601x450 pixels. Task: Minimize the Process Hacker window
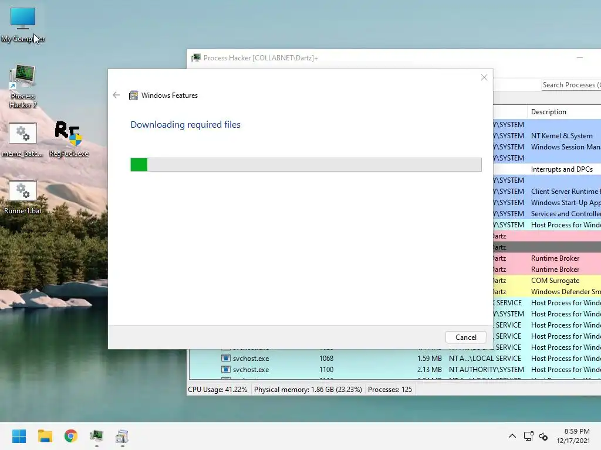pyautogui.click(x=579, y=58)
